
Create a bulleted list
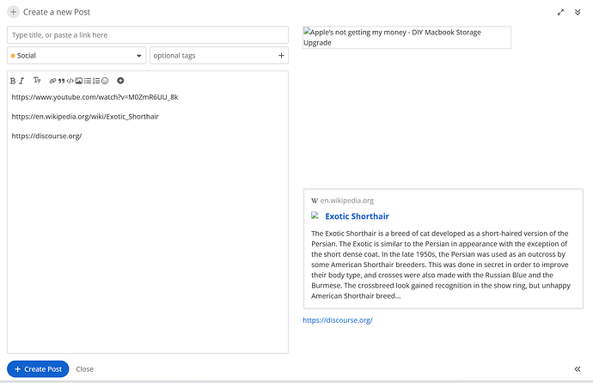(x=88, y=81)
